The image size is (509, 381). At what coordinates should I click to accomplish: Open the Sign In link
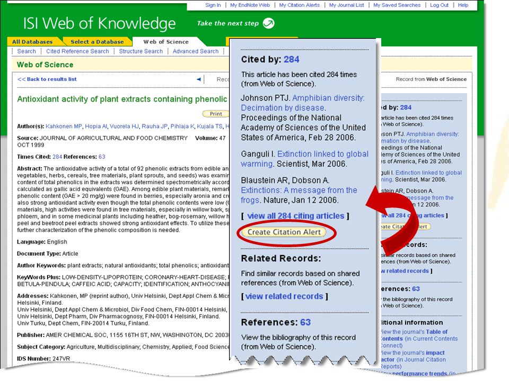(x=213, y=5)
